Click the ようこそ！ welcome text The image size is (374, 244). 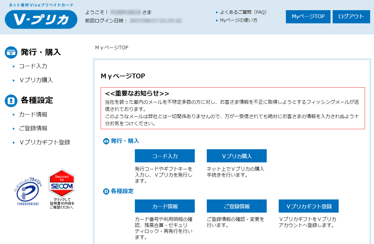coord(97,12)
